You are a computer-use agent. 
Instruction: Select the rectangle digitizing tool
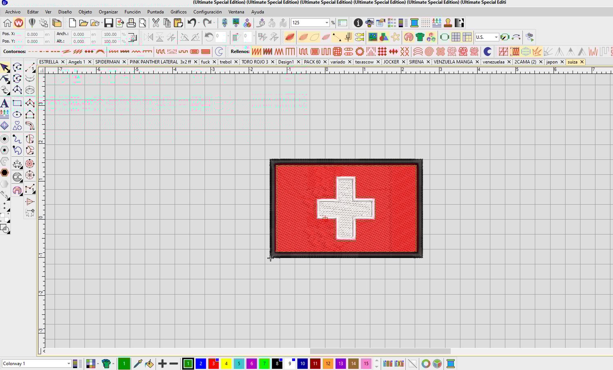17,103
